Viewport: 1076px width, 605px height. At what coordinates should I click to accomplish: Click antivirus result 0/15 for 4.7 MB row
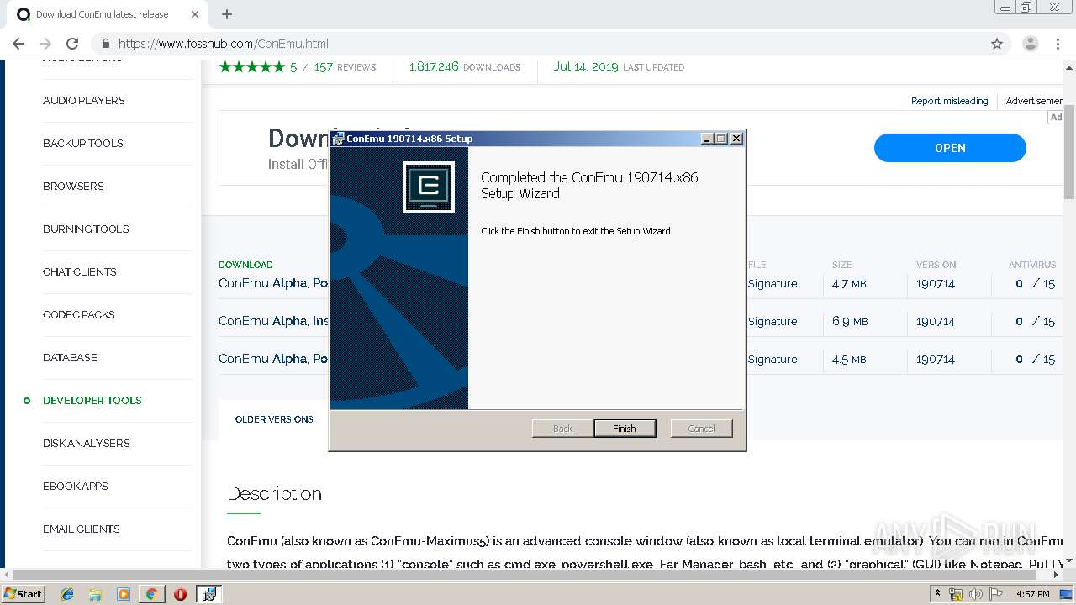pyautogui.click(x=1035, y=284)
